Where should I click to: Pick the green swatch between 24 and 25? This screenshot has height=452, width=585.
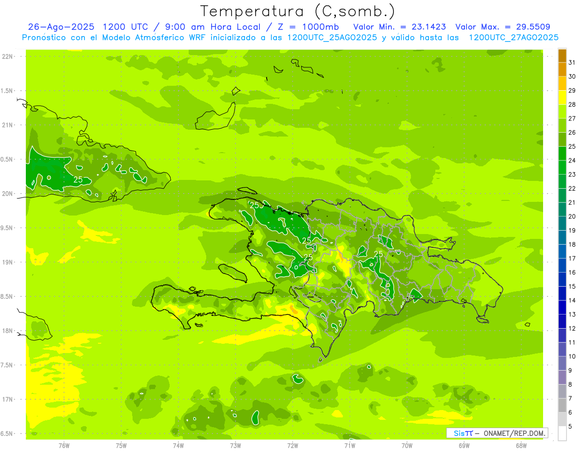[x=562, y=153]
